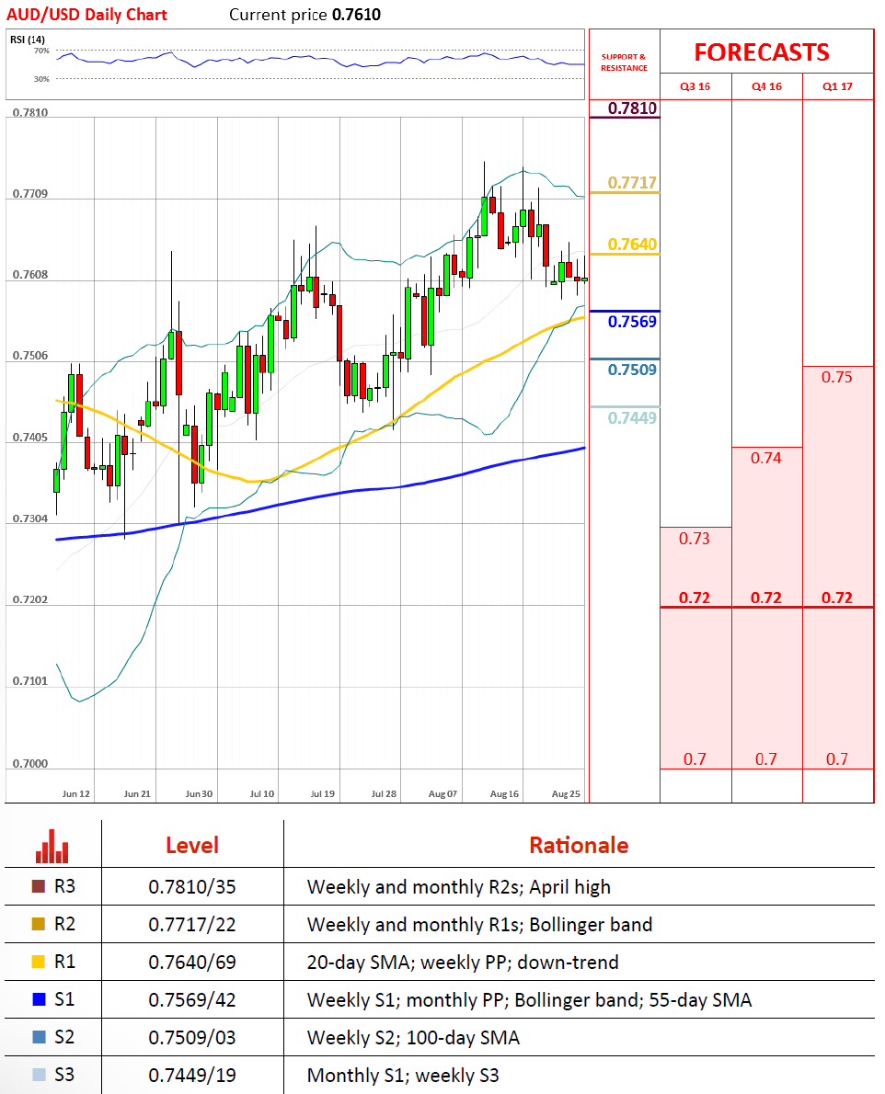Click rationale 'Weekly and monthly R1s; Bollinger band'
885x1094 pixels.
click(x=479, y=925)
